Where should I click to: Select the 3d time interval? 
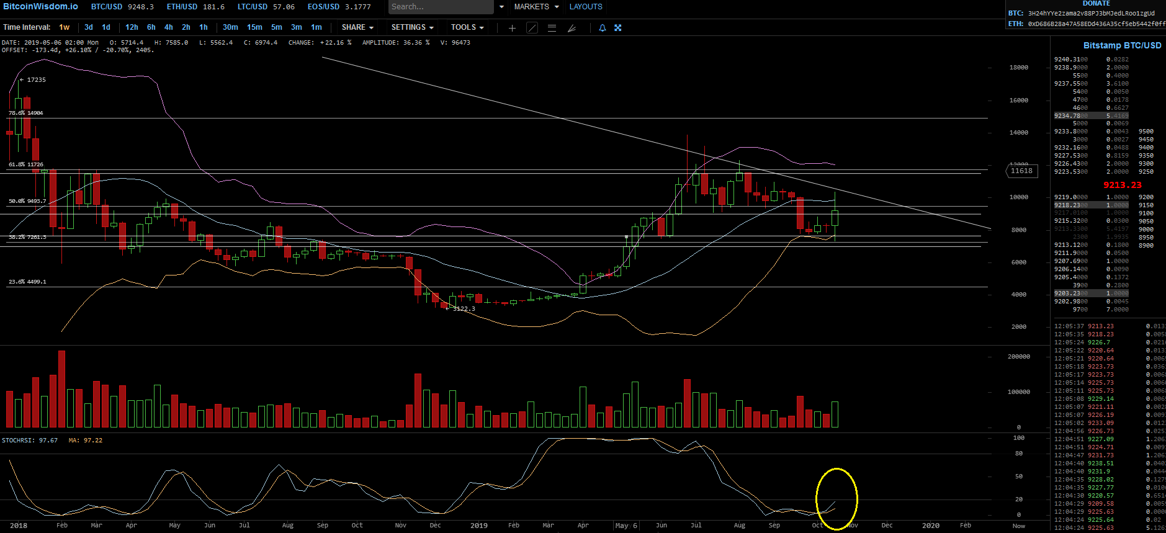[x=89, y=27]
